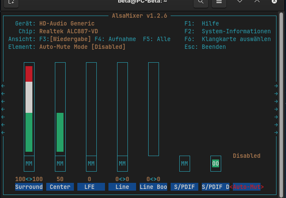
Task: Click the empty LFE volume bar
Action: click(91, 108)
